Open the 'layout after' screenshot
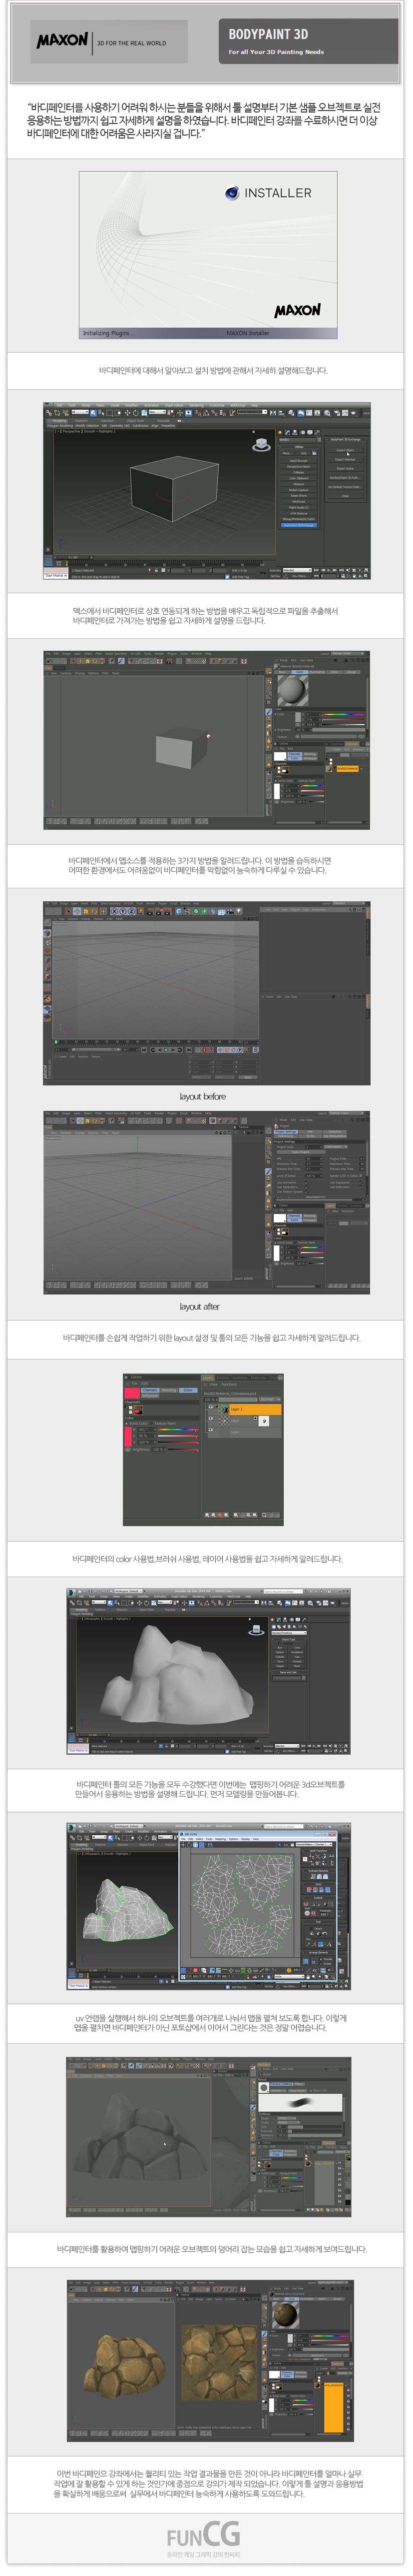 (207, 1202)
